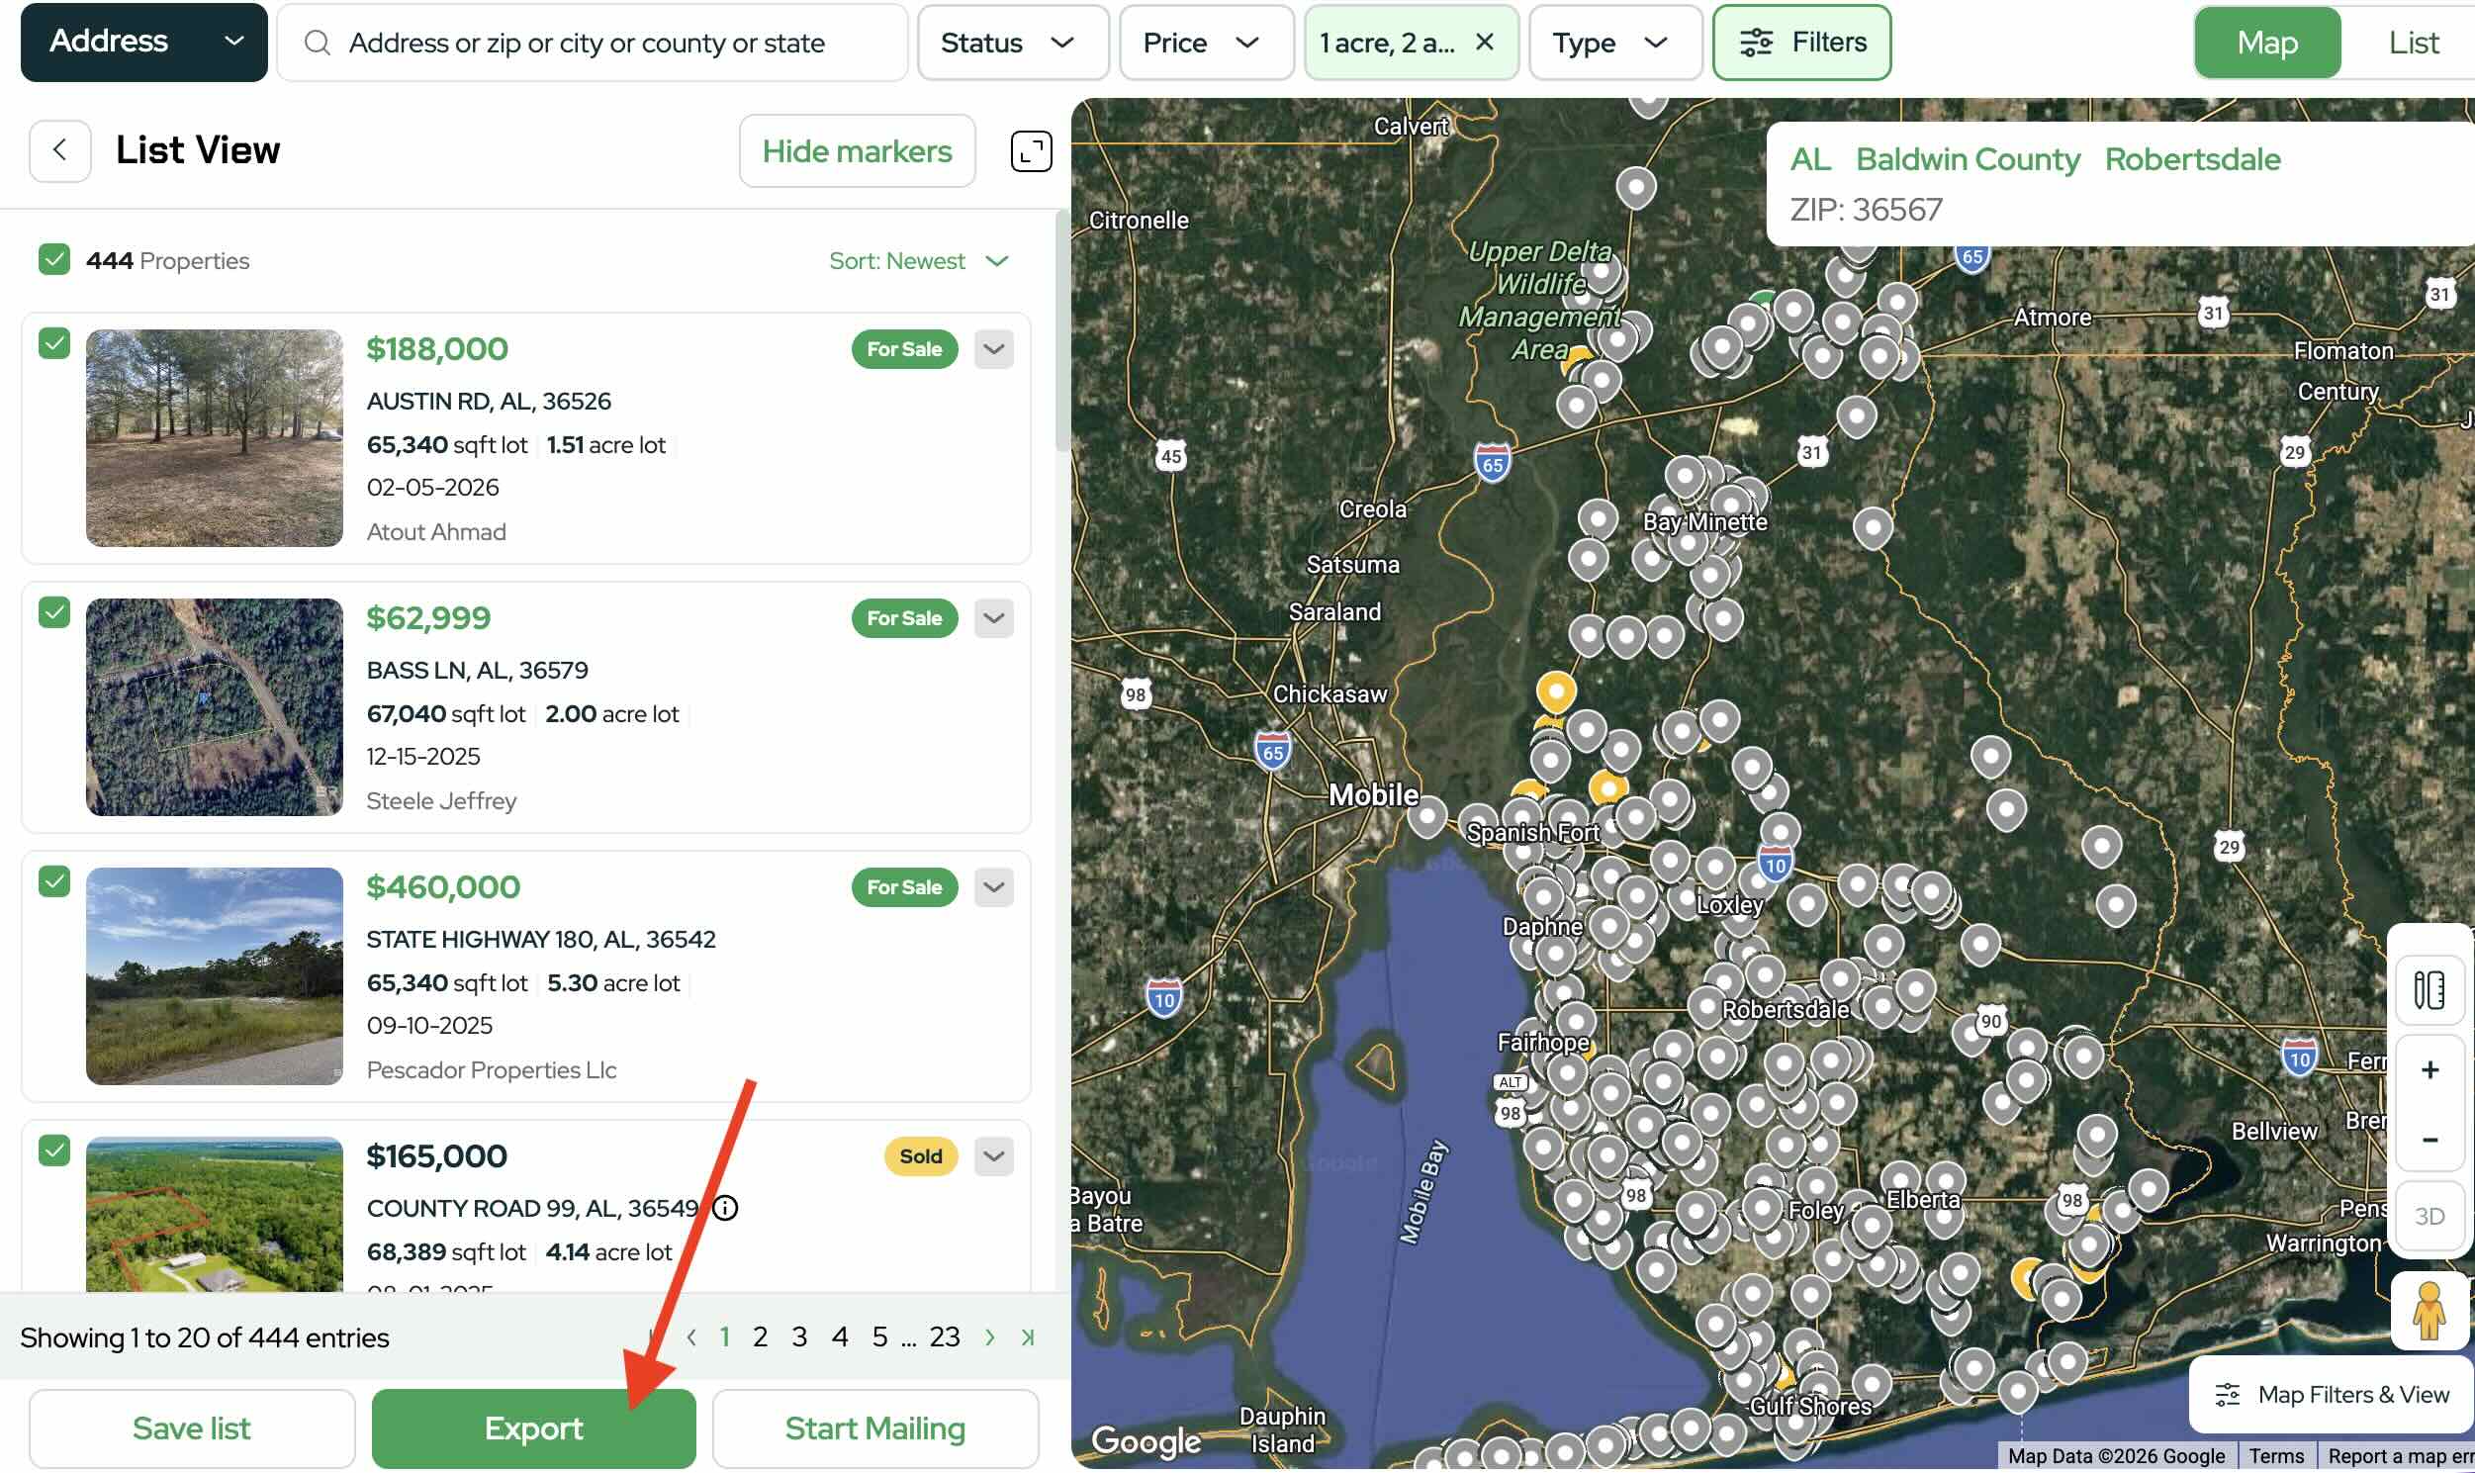Zoom in the map with plus

2429,1070
